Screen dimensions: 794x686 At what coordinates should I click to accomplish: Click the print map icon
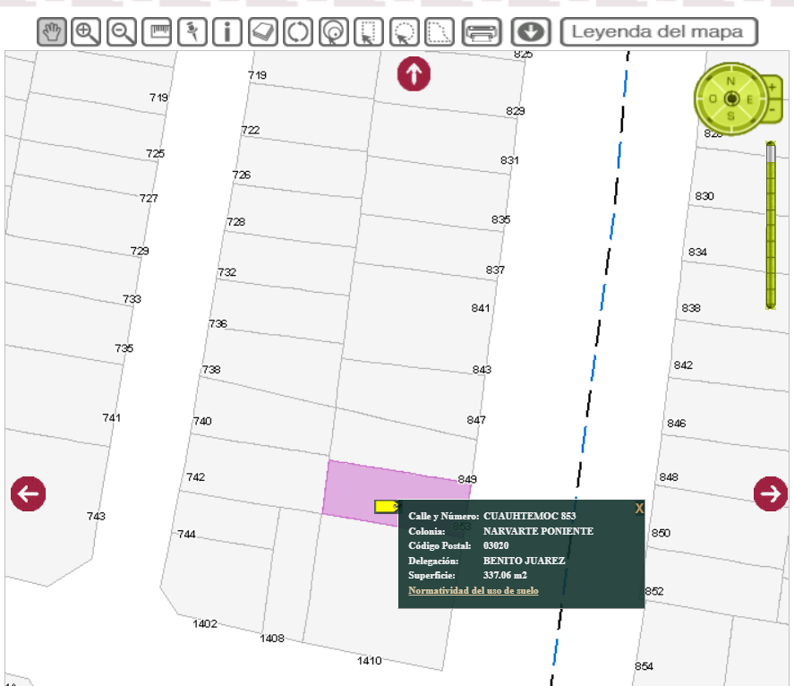[482, 32]
